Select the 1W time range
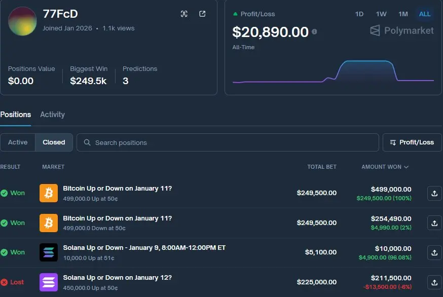443x297 pixels. coord(381,14)
